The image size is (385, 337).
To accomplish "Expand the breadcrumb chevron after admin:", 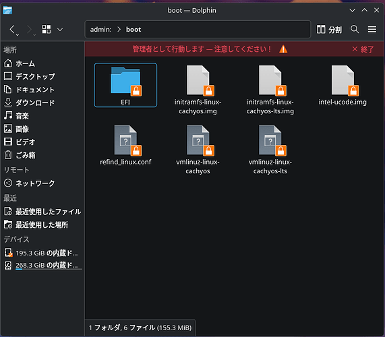I will coord(119,30).
